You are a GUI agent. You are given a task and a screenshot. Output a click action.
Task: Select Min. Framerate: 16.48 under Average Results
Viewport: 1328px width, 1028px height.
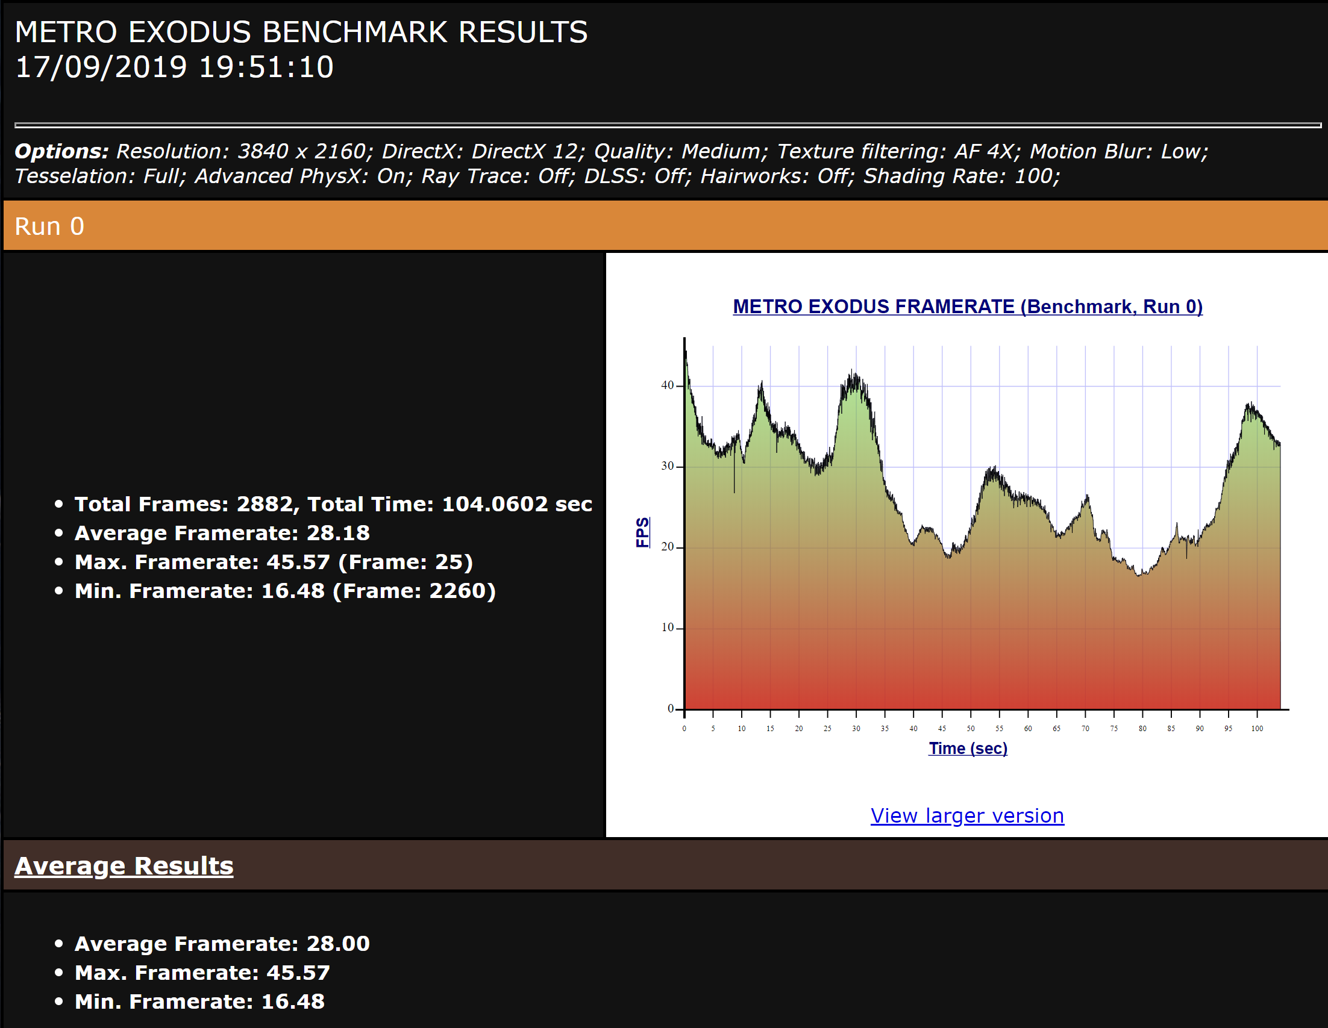click(x=199, y=1002)
